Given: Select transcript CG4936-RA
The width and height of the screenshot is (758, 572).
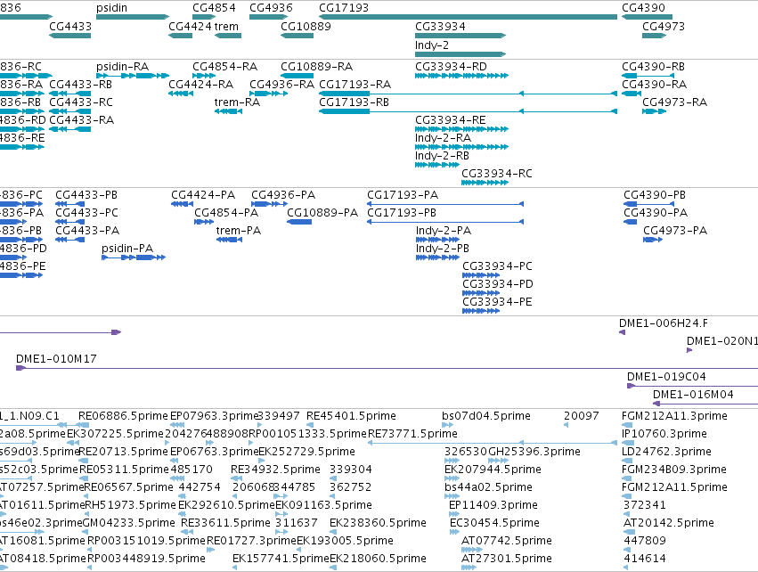Looking at the screenshot, I should [x=281, y=85].
